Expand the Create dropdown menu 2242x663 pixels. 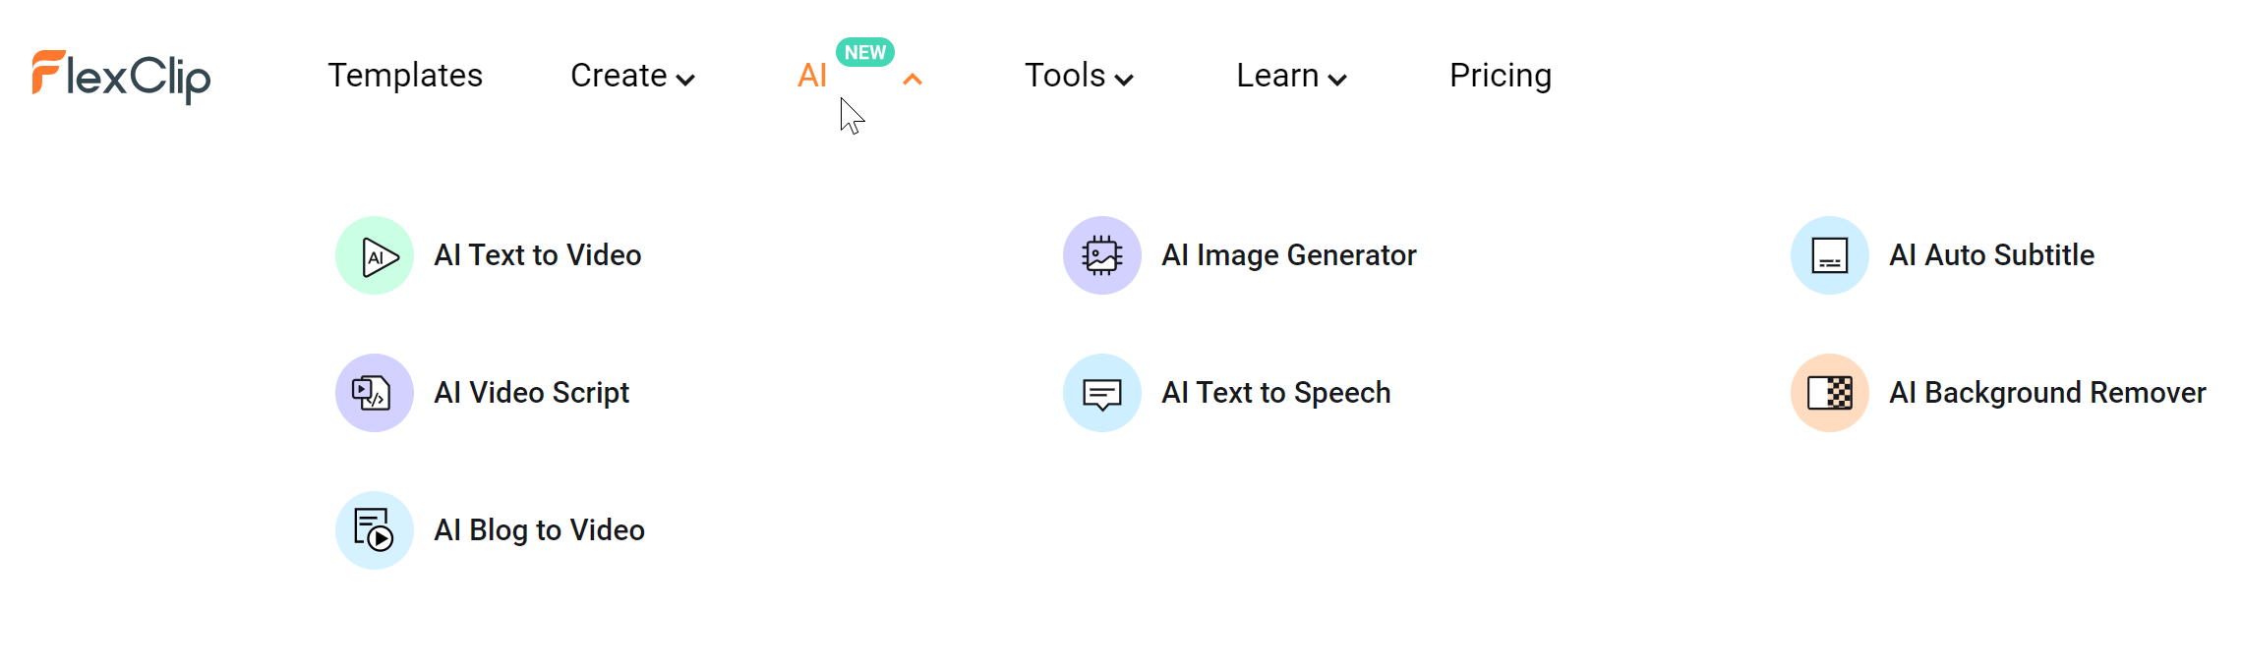[632, 76]
